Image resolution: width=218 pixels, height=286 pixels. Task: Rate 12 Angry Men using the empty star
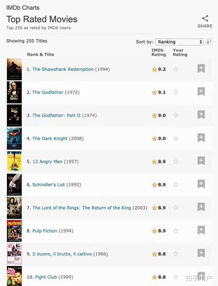pyautogui.click(x=176, y=161)
